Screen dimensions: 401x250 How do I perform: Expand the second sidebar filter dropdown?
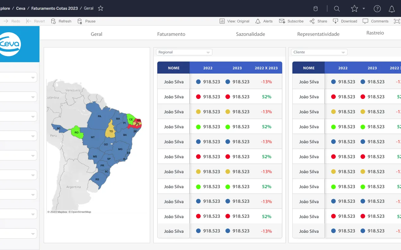(18, 97)
